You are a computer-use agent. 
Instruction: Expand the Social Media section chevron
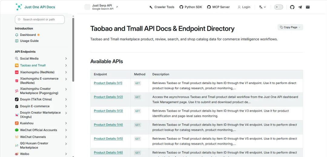(x=66, y=58)
